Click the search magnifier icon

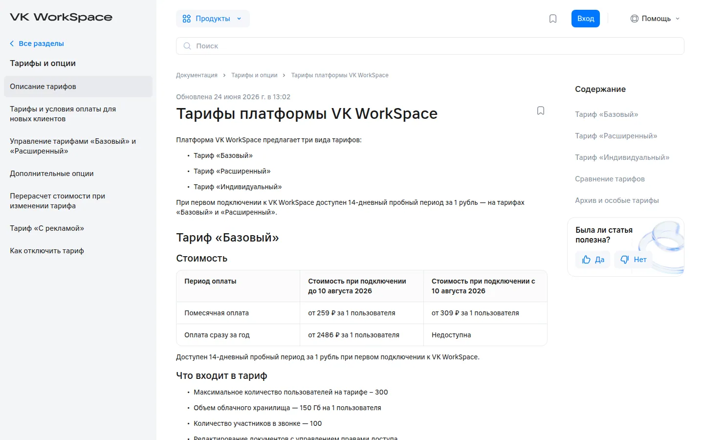(187, 46)
